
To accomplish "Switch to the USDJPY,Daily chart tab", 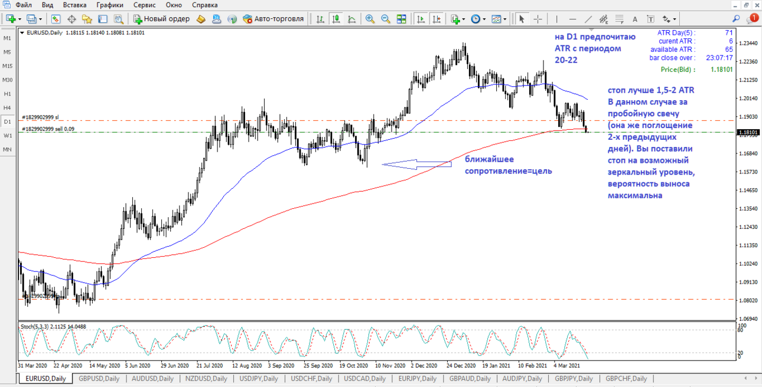I will (x=258, y=379).
